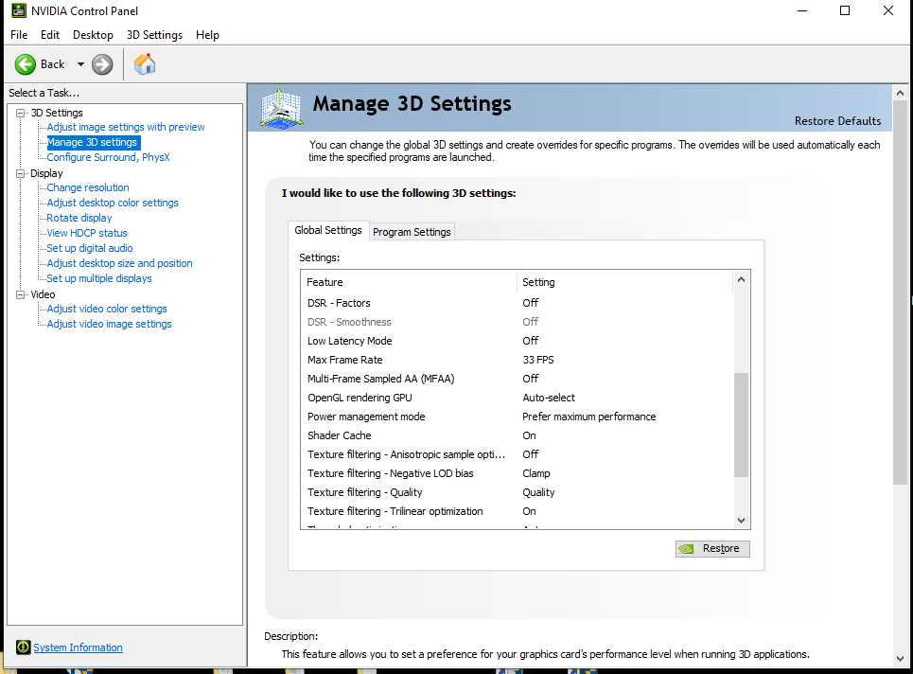Viewport: 913px width, 674px height.
Task: Click the Setting column header
Action: 624,282
